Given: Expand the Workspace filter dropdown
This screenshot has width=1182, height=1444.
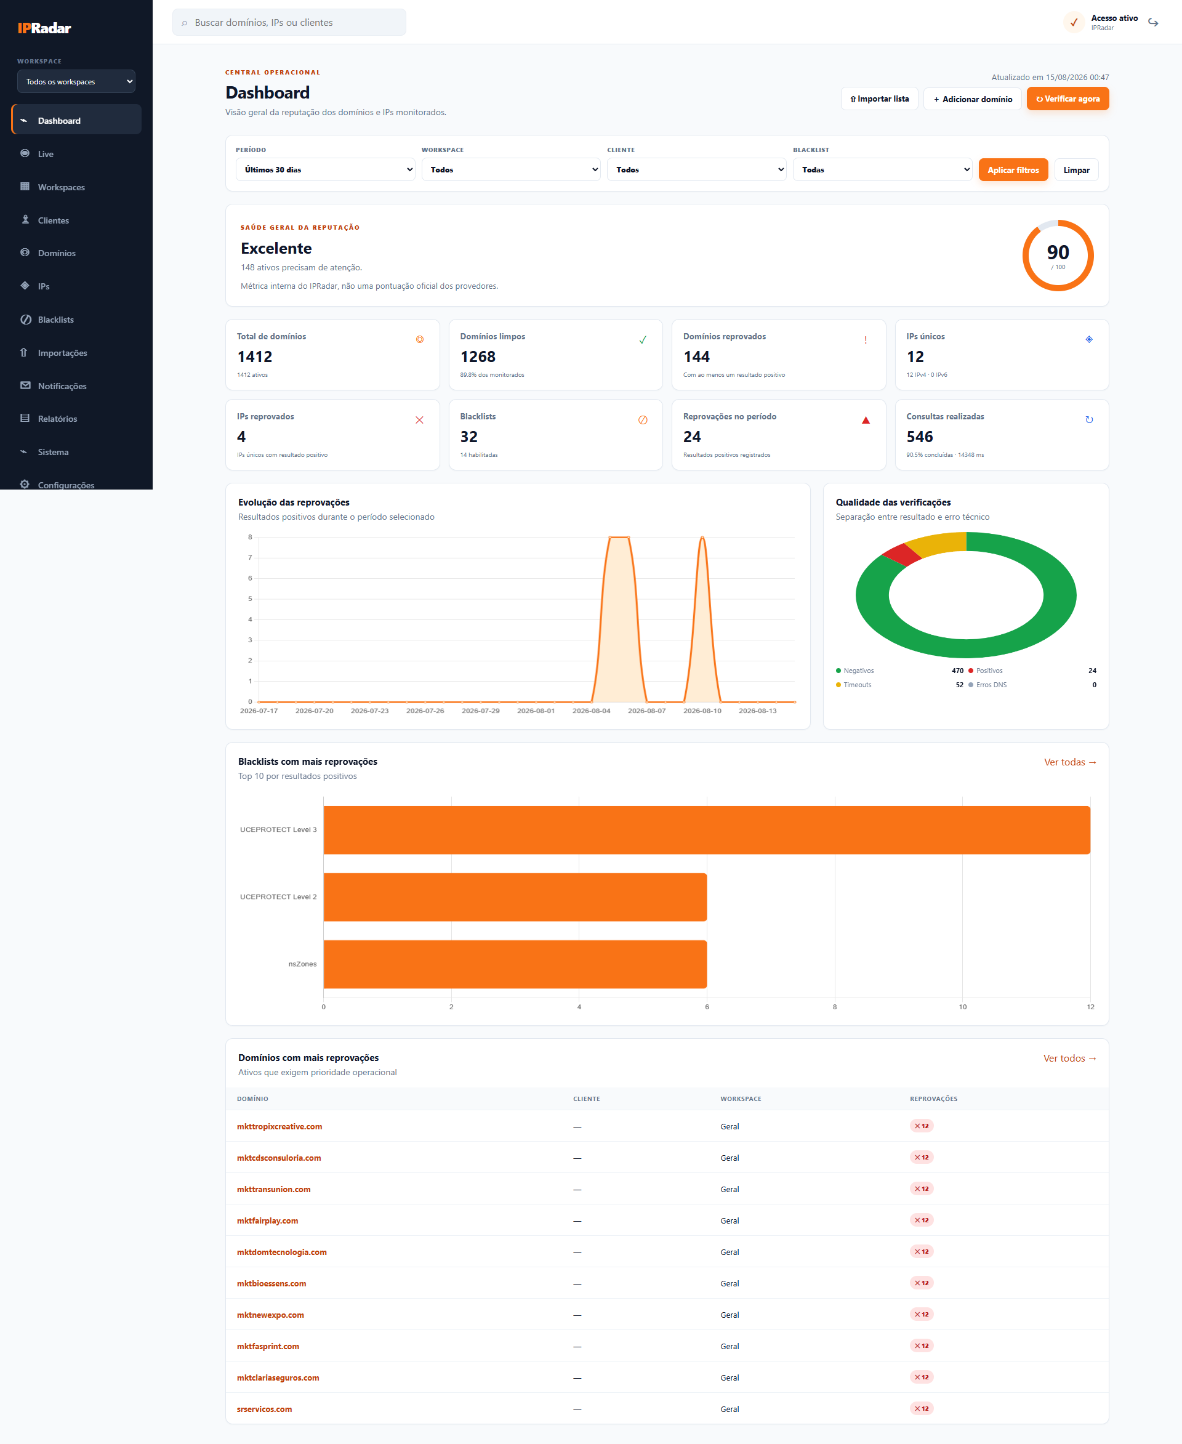Looking at the screenshot, I should [510, 169].
